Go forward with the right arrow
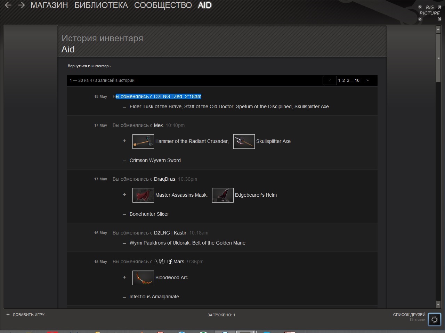445x333 pixels. [x=21, y=5]
